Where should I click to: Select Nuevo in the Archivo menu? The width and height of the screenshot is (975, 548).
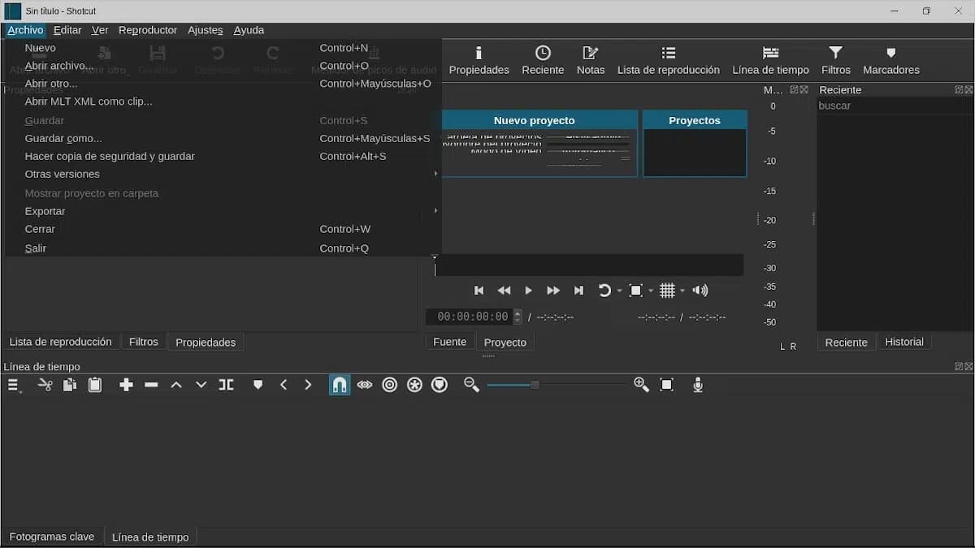pyautogui.click(x=223, y=48)
